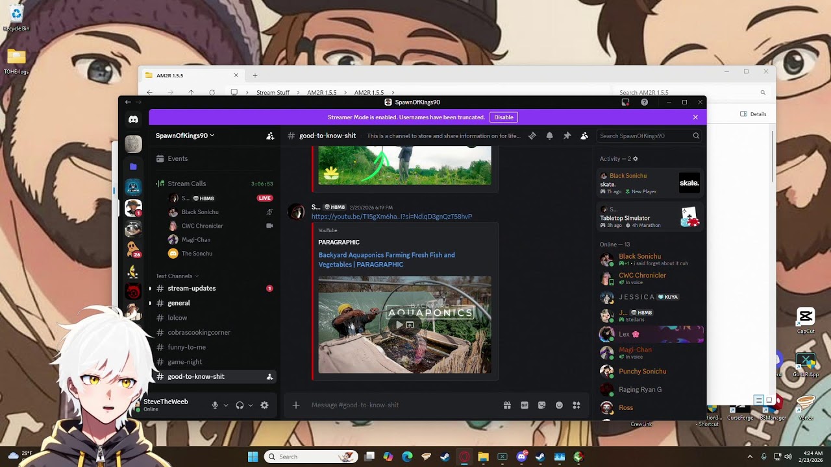Screen dimensions: 831x467
Task: Open emoji picker icon
Action: (559, 405)
